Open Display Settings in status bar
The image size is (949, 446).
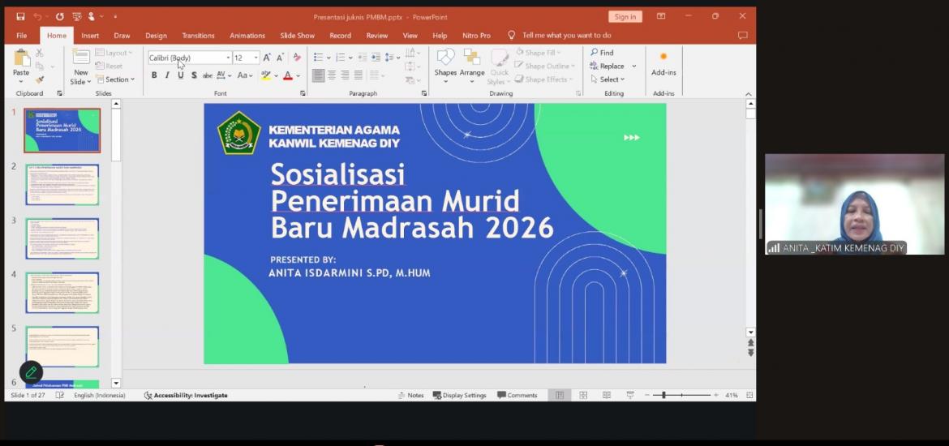coord(459,395)
